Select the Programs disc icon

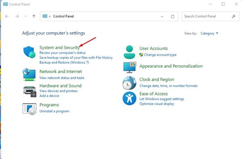tap(29, 109)
